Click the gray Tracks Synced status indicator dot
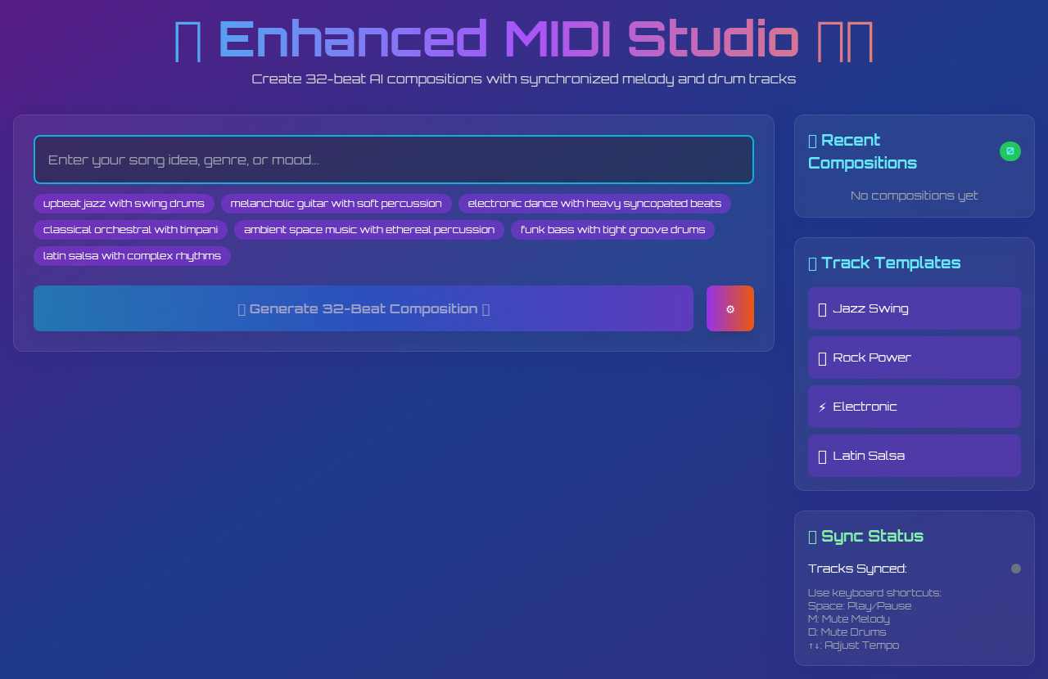Viewport: 1048px width, 679px height. coord(1016,568)
